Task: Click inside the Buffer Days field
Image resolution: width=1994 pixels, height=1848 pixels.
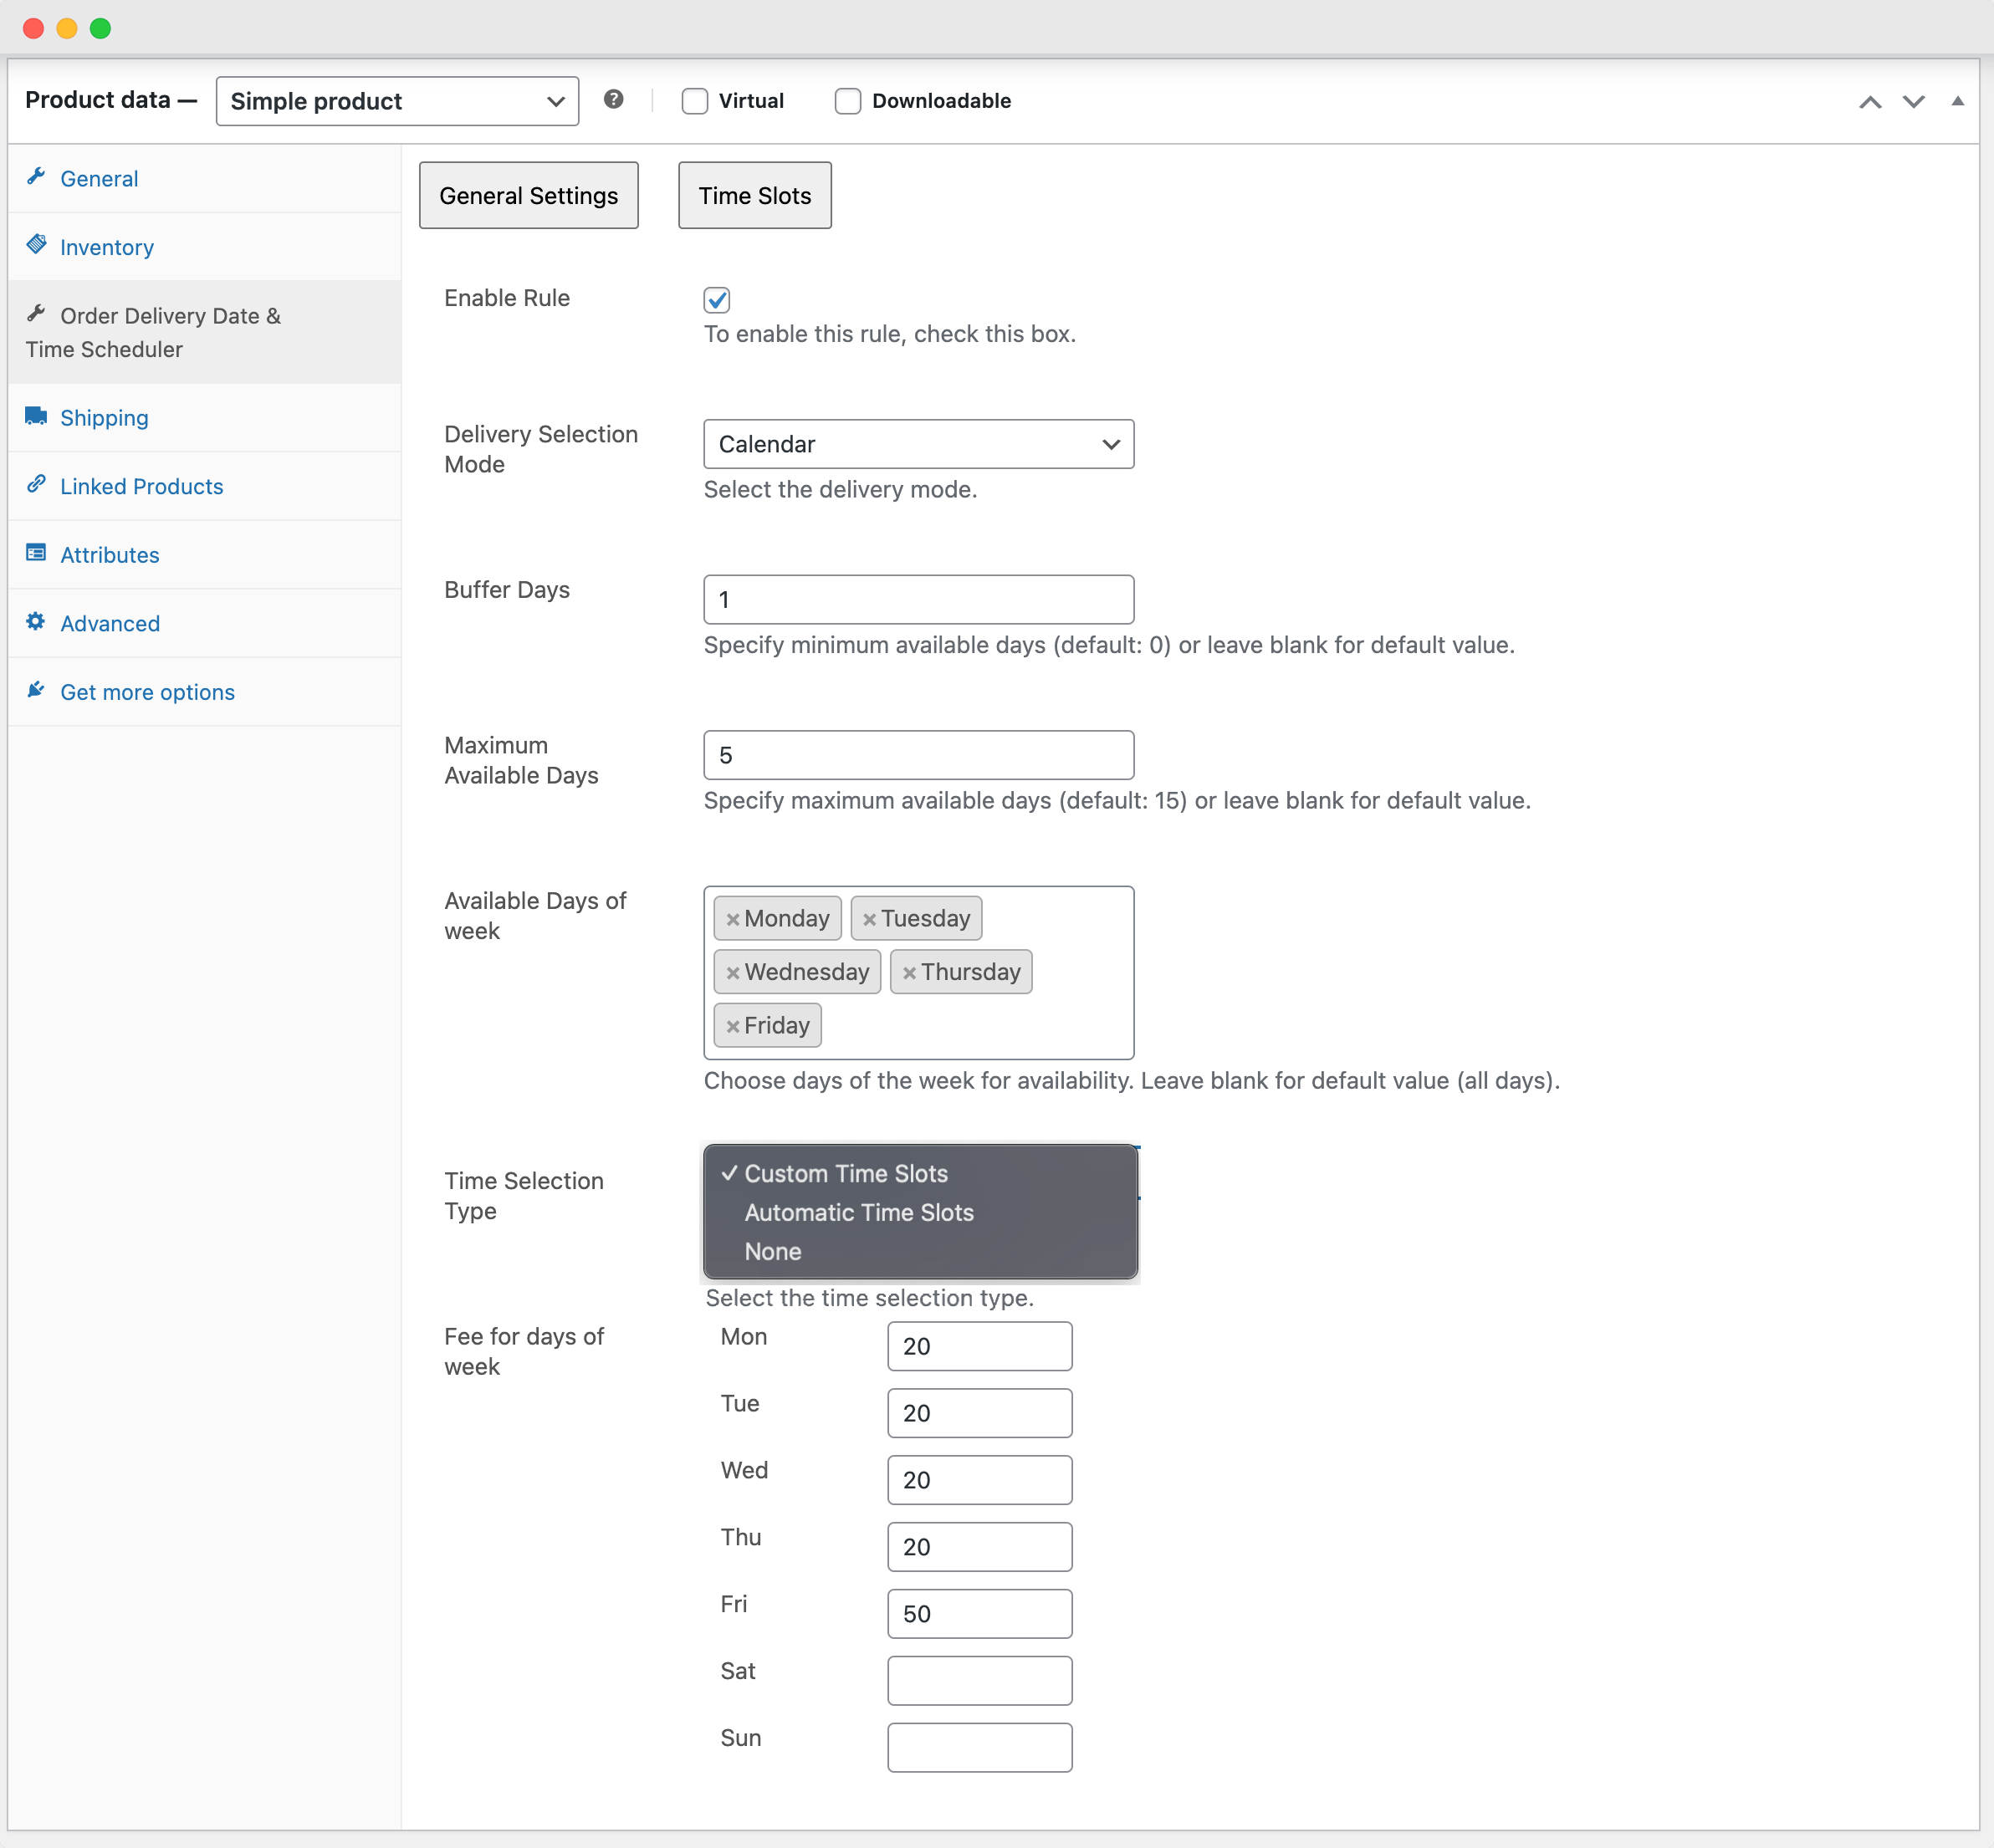Action: 917,599
